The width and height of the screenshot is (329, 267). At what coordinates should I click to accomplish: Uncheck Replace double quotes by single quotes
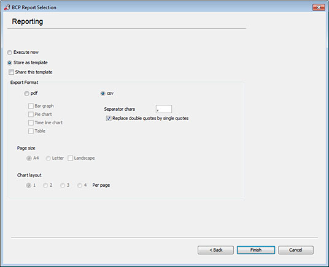click(109, 119)
